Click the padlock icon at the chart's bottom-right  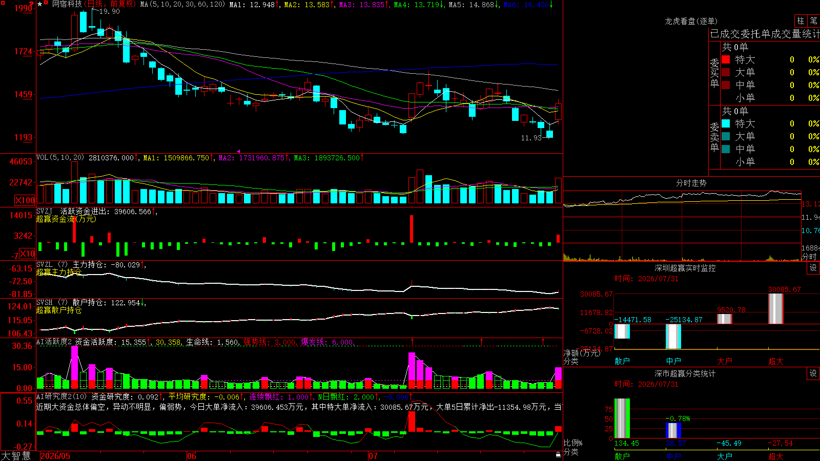coord(558,455)
